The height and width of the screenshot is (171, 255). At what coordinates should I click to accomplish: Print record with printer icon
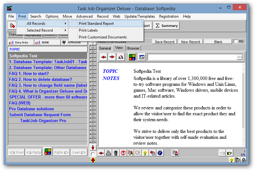(x=108, y=153)
